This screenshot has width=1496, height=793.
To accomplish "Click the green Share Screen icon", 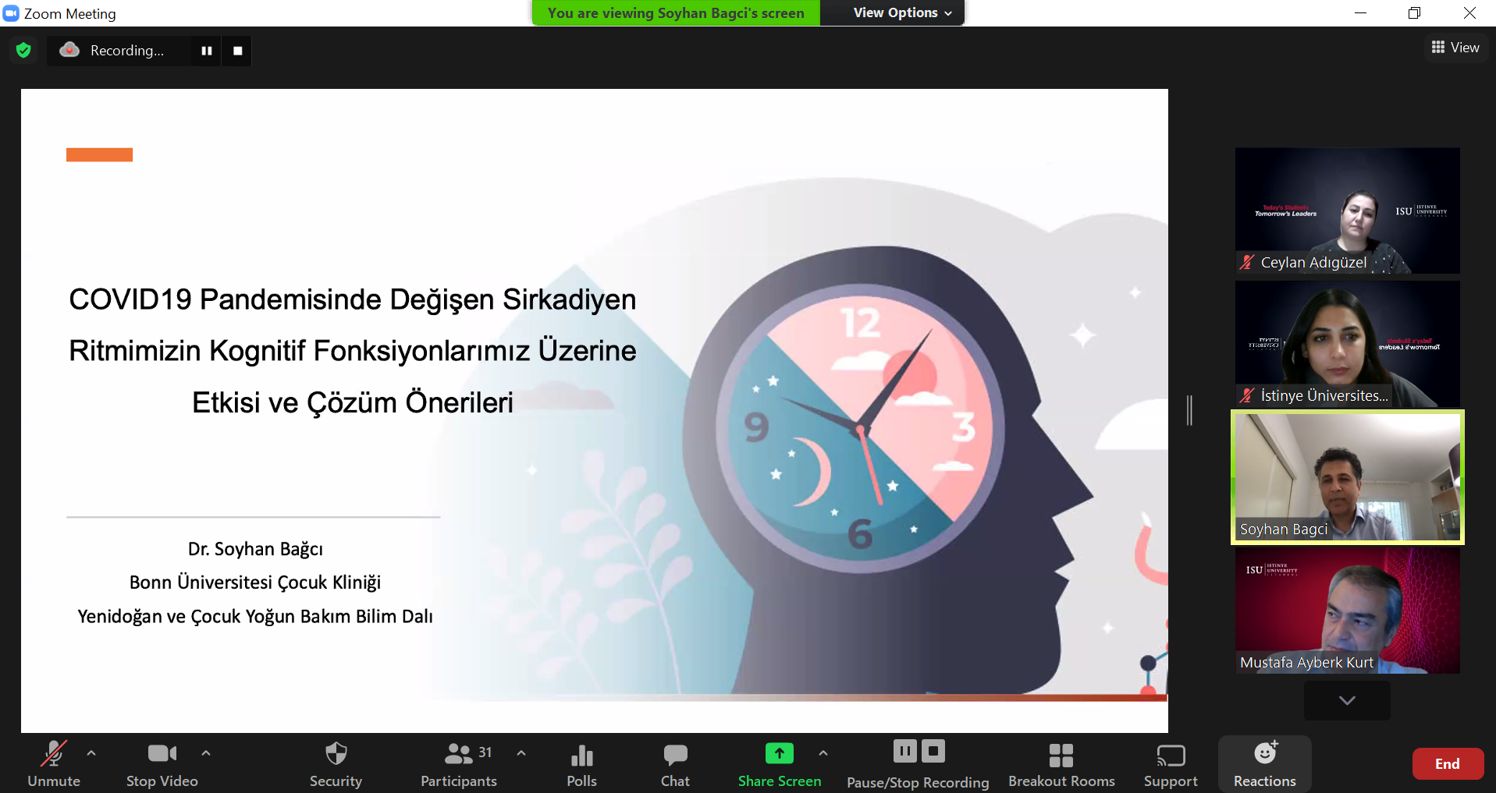I will pos(779,753).
